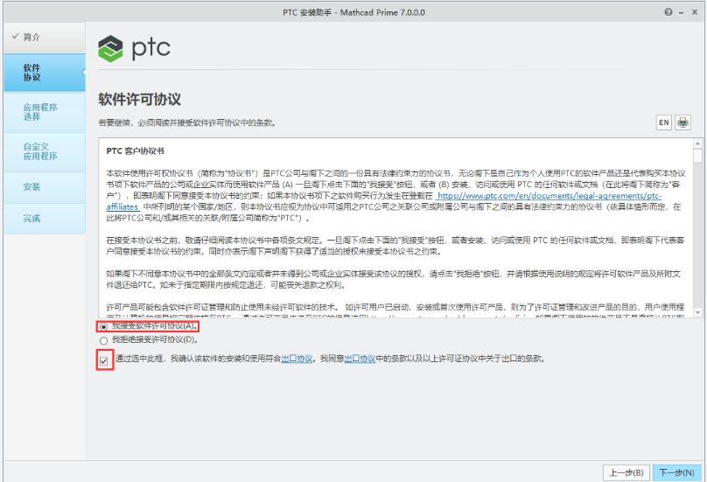Select 我接受软件许可协议(A) radio button
This screenshot has width=707, height=482.
point(104,326)
